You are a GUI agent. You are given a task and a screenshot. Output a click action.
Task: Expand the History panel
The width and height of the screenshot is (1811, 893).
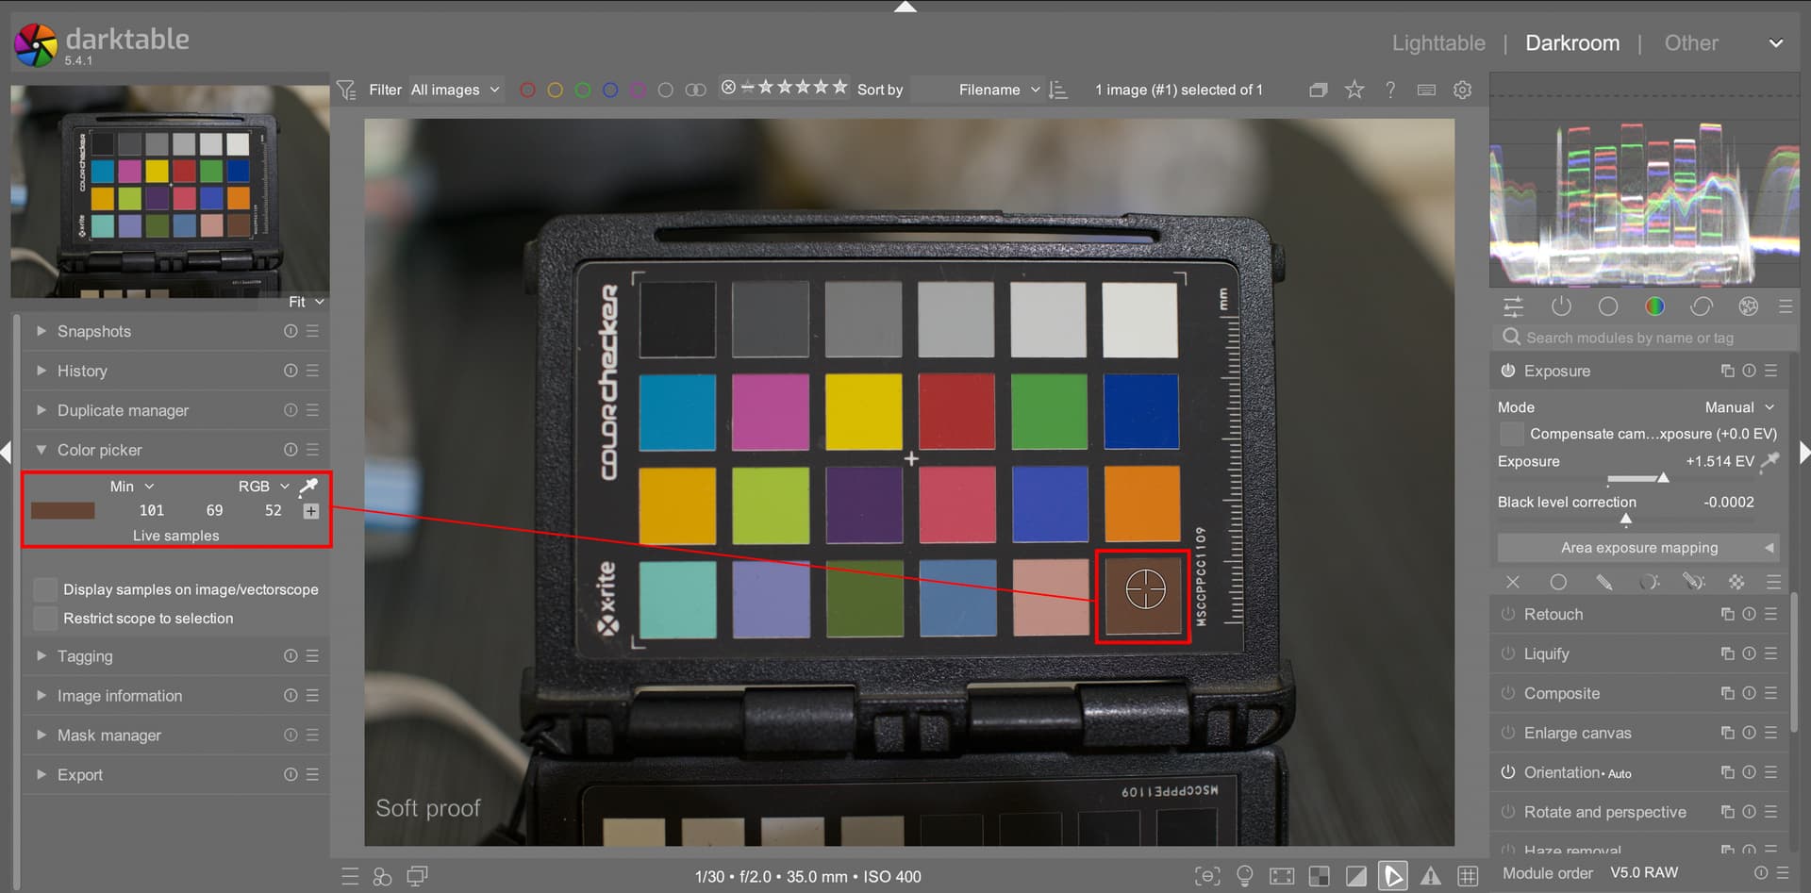tap(82, 371)
